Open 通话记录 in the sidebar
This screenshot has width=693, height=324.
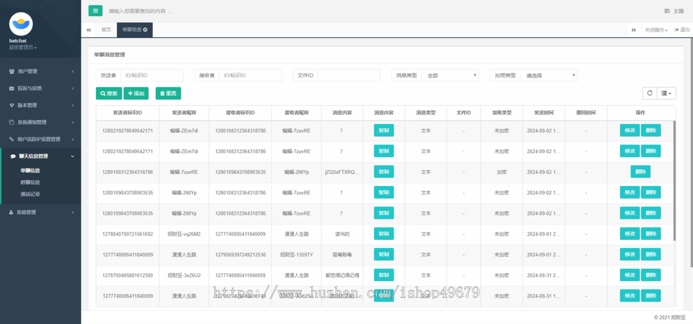click(x=30, y=194)
